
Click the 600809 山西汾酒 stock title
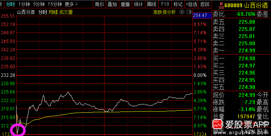pos(246,5)
